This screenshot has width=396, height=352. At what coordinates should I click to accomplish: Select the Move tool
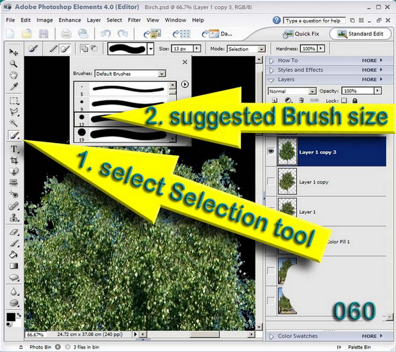tap(14, 52)
